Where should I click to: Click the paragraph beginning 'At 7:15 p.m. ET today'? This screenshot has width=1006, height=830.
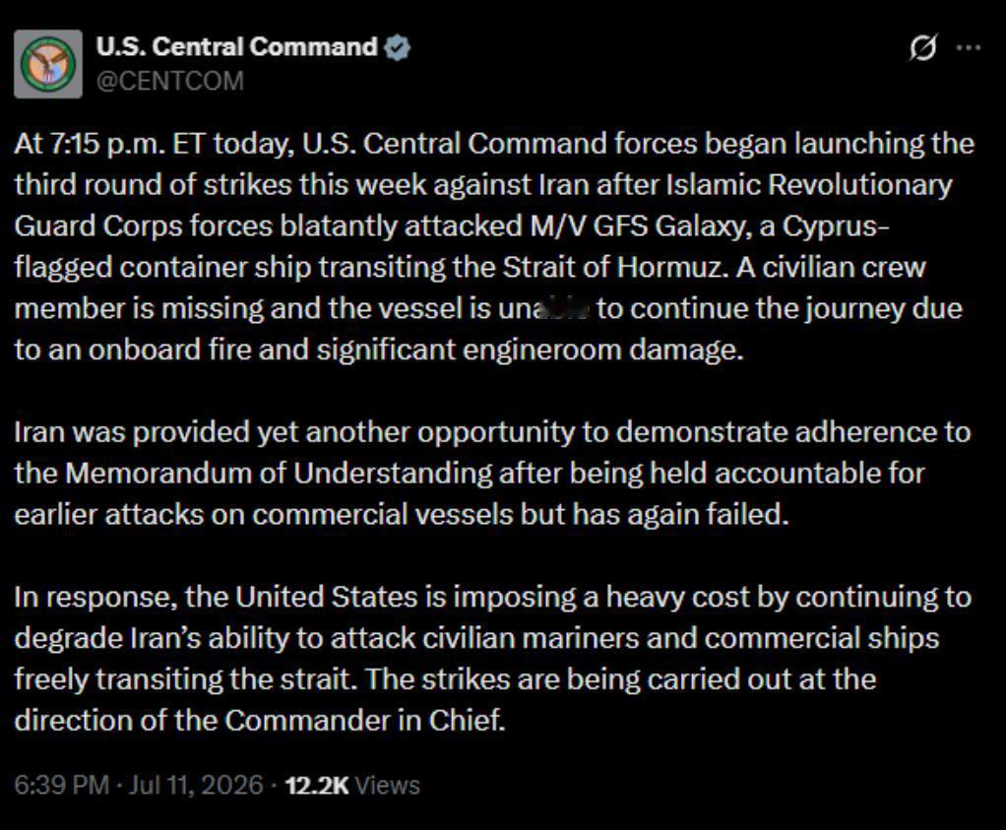(494, 246)
